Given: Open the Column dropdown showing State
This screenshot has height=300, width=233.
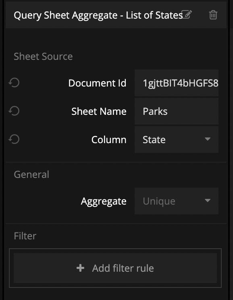Looking at the screenshot, I should pos(177,139).
